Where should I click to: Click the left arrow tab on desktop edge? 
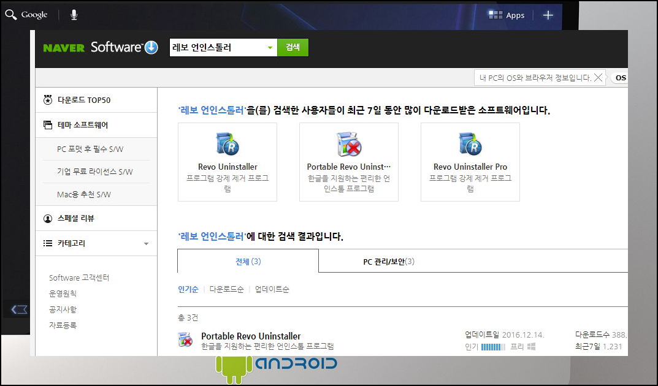(x=19, y=309)
